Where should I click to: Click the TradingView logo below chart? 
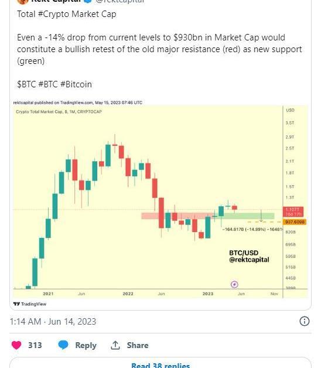pyautogui.click(x=30, y=304)
